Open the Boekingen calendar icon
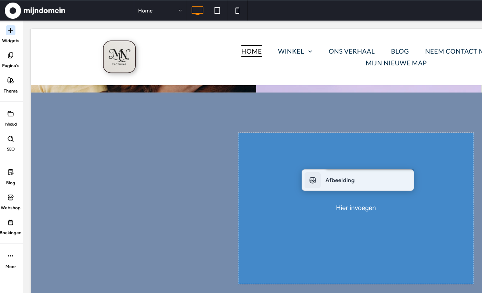 [x=11, y=223]
